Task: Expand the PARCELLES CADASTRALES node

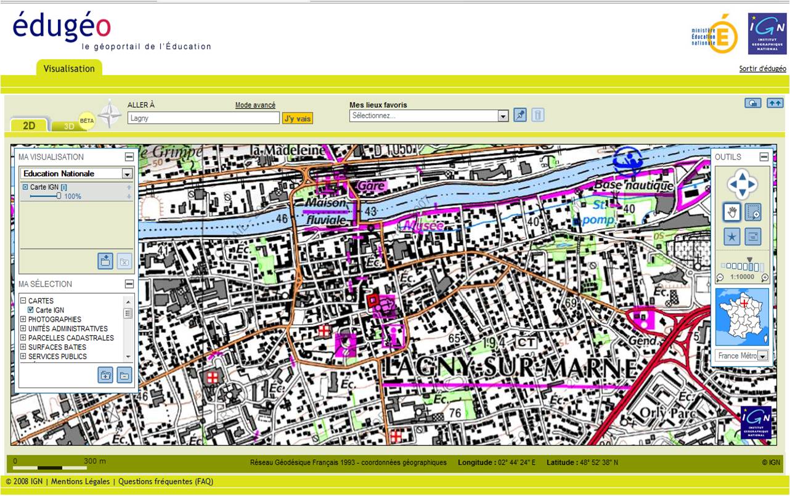Action: (23, 338)
